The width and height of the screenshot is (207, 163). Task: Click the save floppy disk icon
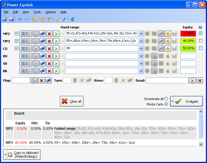(x=11, y=19)
